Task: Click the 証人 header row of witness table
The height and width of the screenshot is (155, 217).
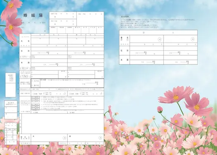Action: point(158,33)
